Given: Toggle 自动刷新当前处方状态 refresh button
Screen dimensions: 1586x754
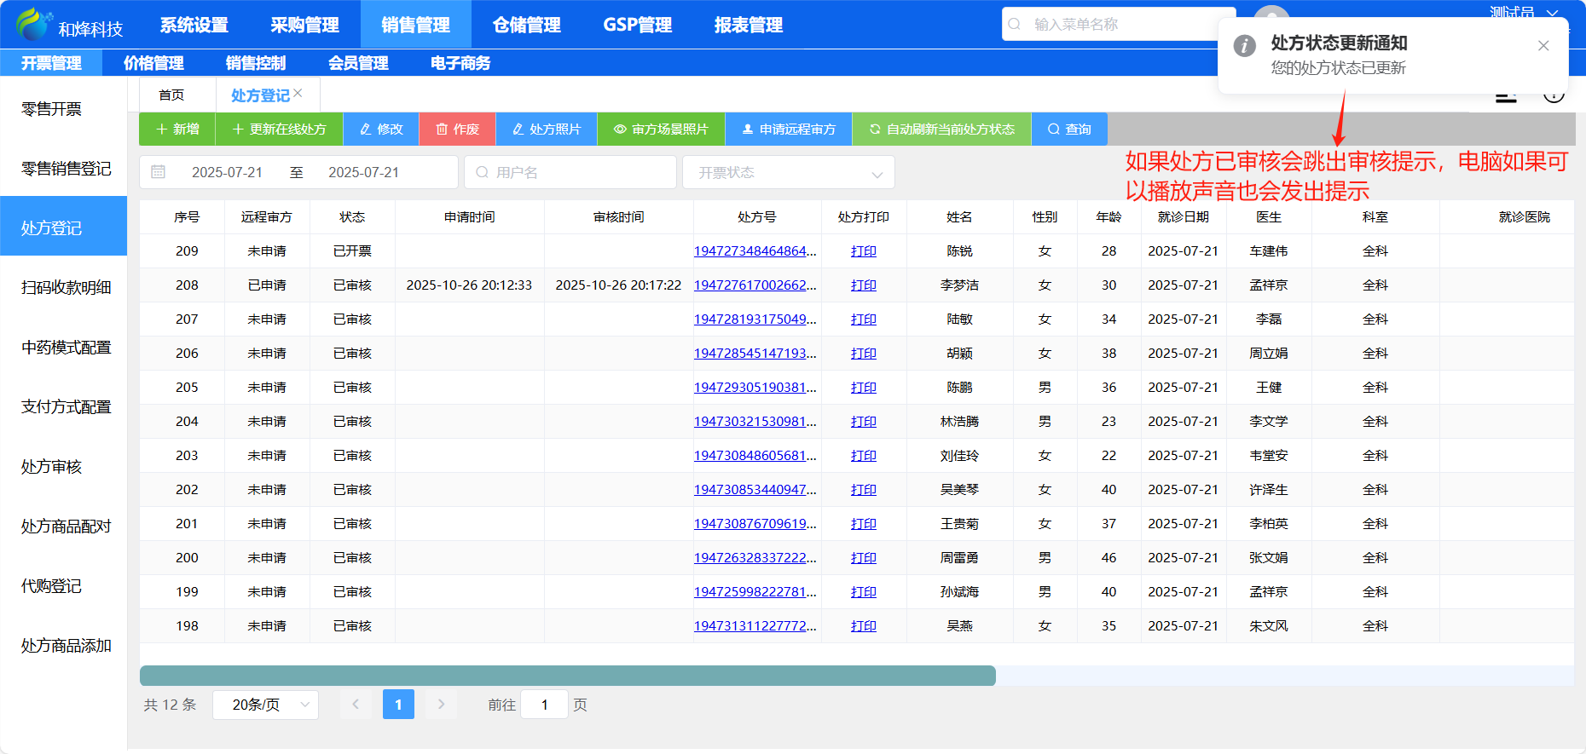Looking at the screenshot, I should 941,130.
